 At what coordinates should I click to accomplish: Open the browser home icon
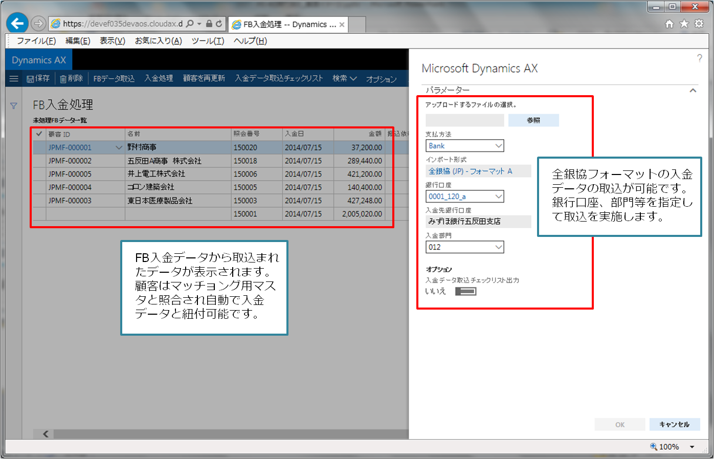click(x=669, y=24)
